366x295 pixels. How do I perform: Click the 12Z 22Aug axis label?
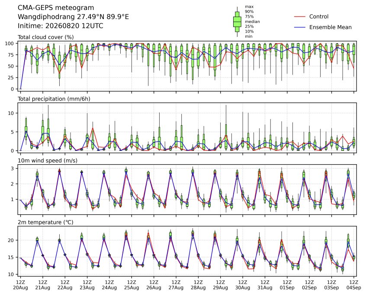65,285
